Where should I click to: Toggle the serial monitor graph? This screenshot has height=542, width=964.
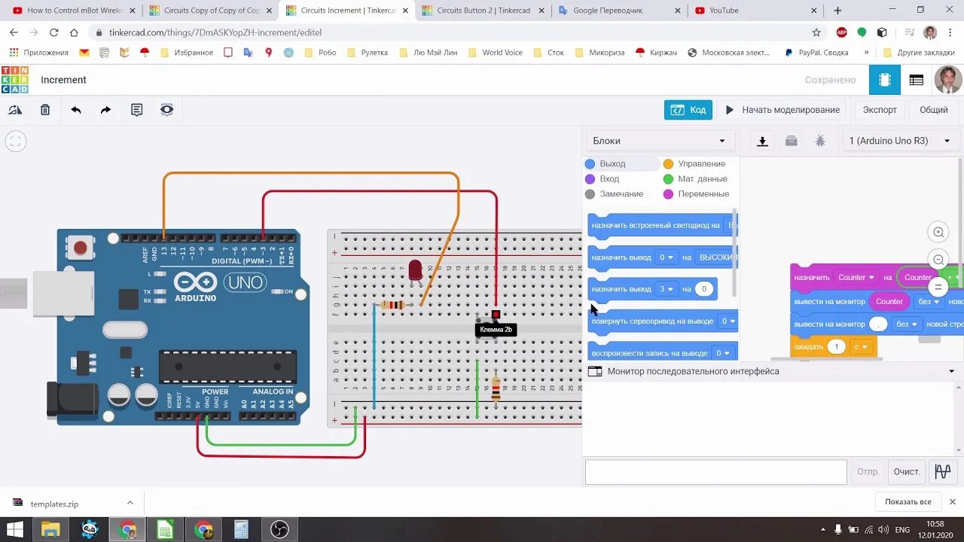click(x=942, y=472)
